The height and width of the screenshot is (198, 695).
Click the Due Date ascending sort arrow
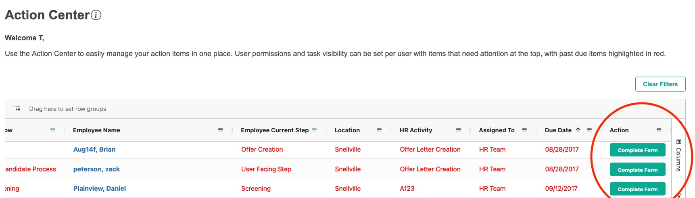point(578,130)
